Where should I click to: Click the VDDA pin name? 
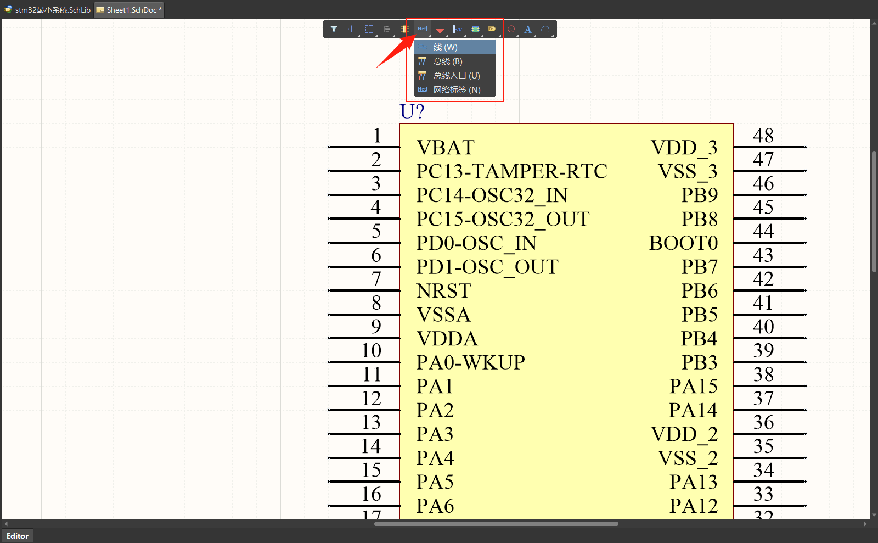(447, 339)
